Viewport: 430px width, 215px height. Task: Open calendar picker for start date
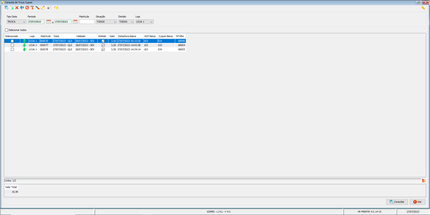tap(48, 22)
